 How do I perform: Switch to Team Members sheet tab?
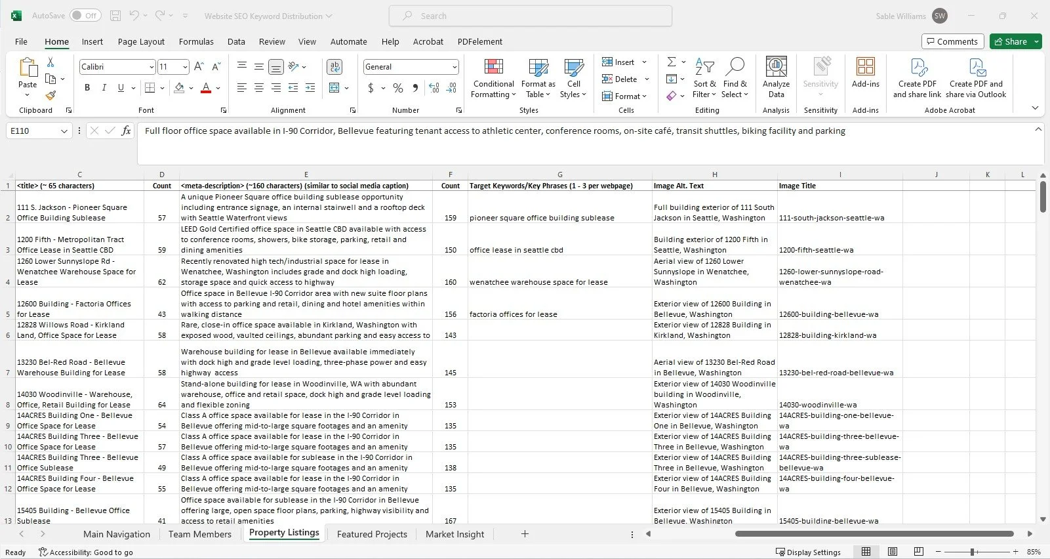tap(200, 534)
